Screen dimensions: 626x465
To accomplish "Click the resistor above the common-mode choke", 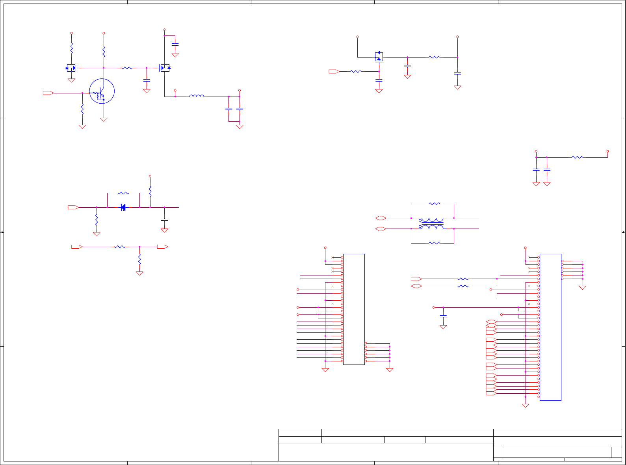I will tap(434, 204).
